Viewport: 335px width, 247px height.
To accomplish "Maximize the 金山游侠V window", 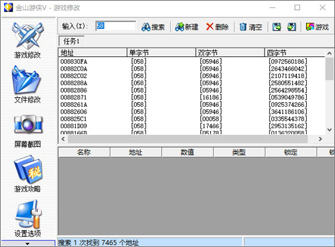I will pyautogui.click(x=297, y=7).
